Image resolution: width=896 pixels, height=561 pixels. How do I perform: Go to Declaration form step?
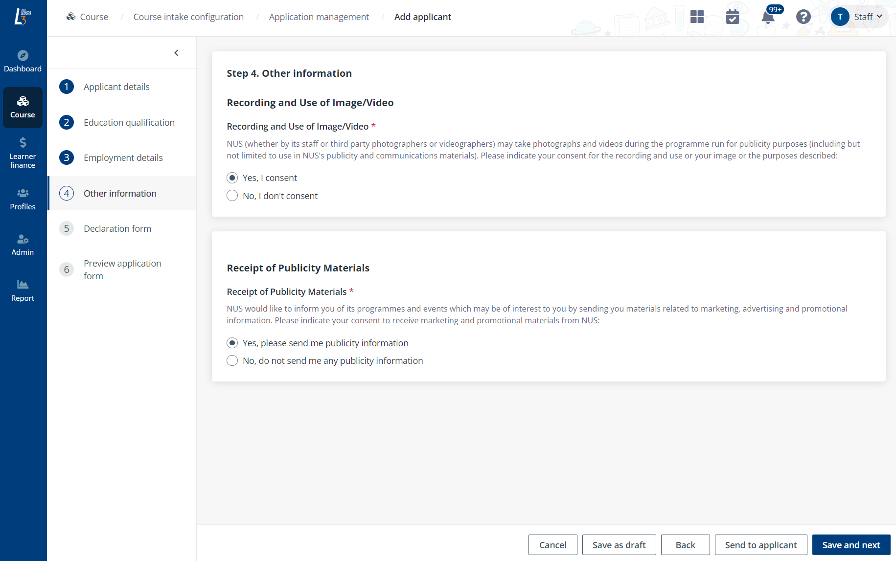click(117, 229)
